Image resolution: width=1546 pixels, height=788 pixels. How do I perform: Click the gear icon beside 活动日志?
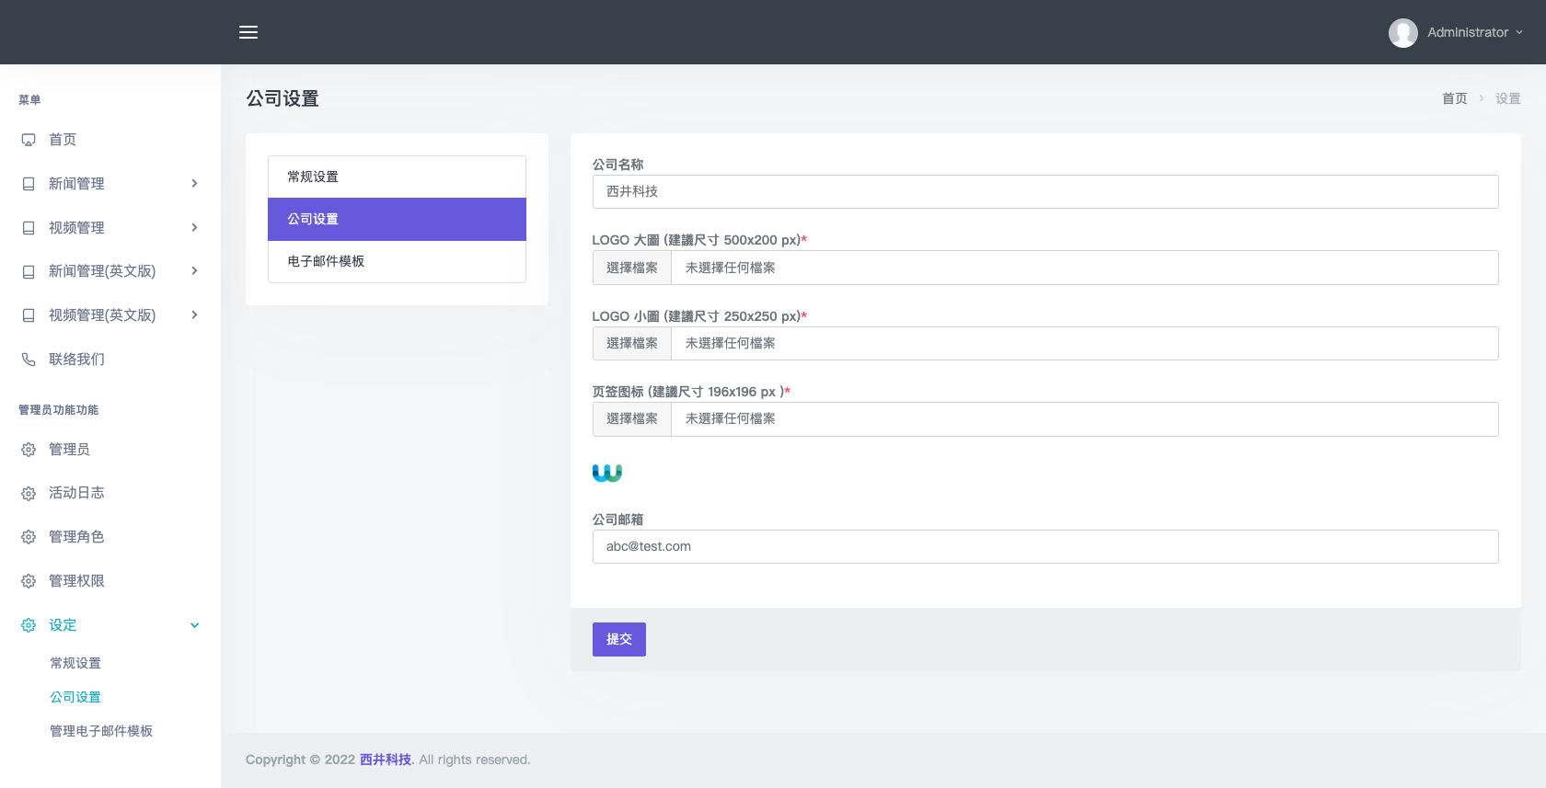(x=29, y=494)
